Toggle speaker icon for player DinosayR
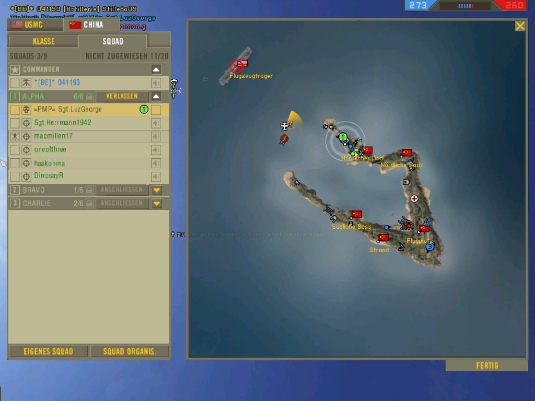Screen dimensions: 535x401 (156, 176)
